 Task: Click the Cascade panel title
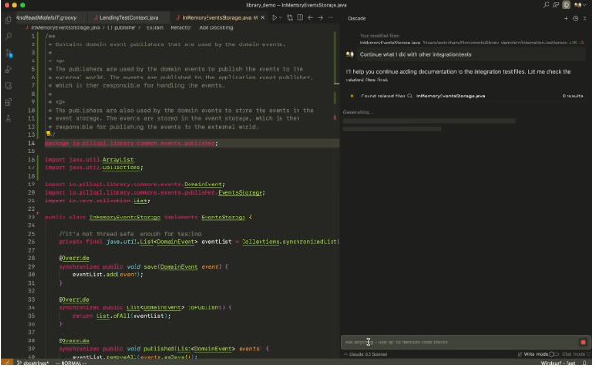click(x=357, y=18)
